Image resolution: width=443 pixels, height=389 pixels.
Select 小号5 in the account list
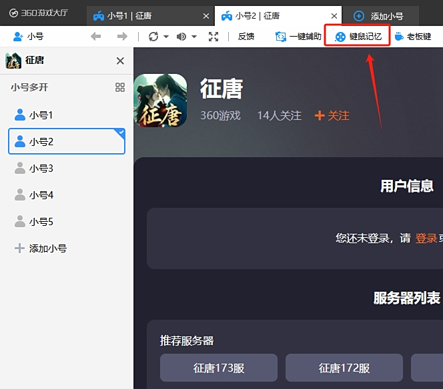41,222
